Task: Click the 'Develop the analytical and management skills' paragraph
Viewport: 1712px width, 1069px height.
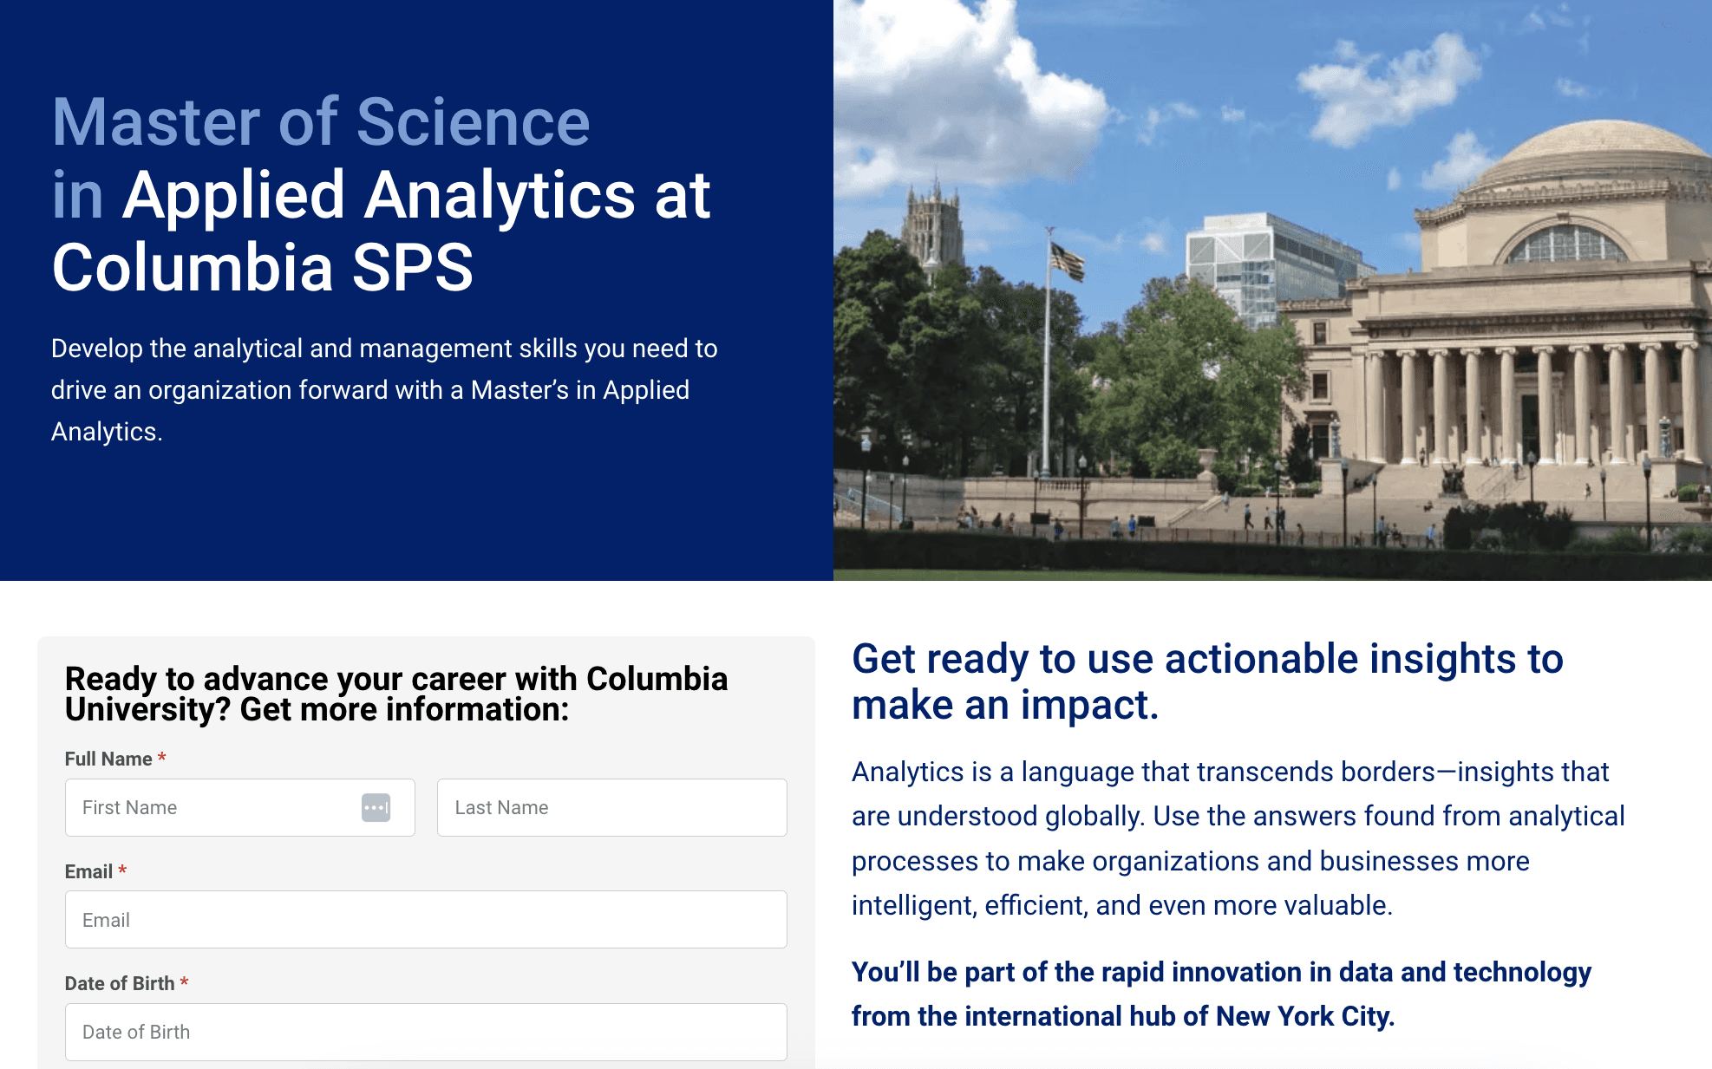Action: tap(384, 390)
